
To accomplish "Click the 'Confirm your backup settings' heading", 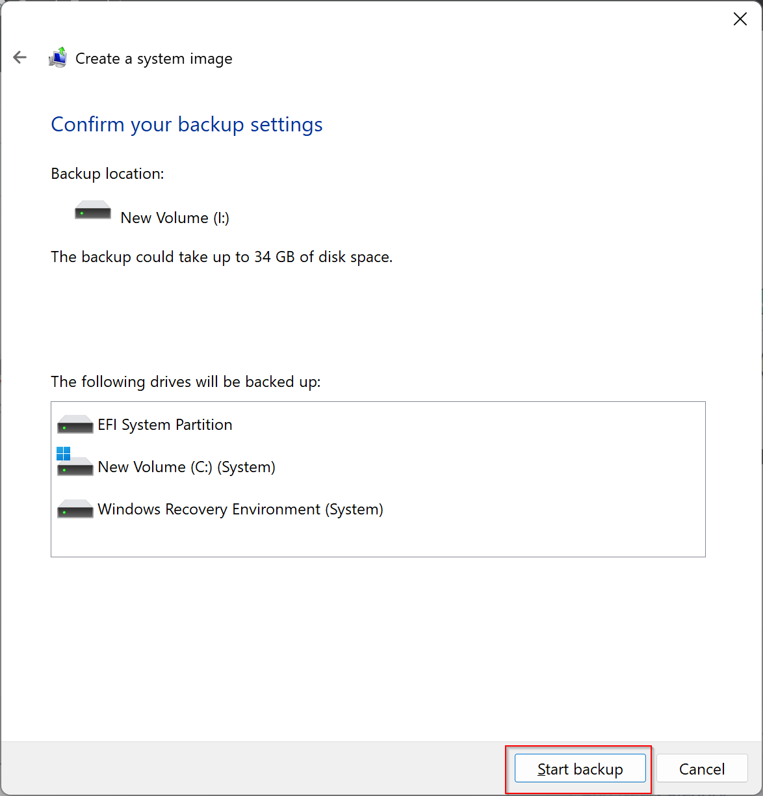I will (187, 124).
